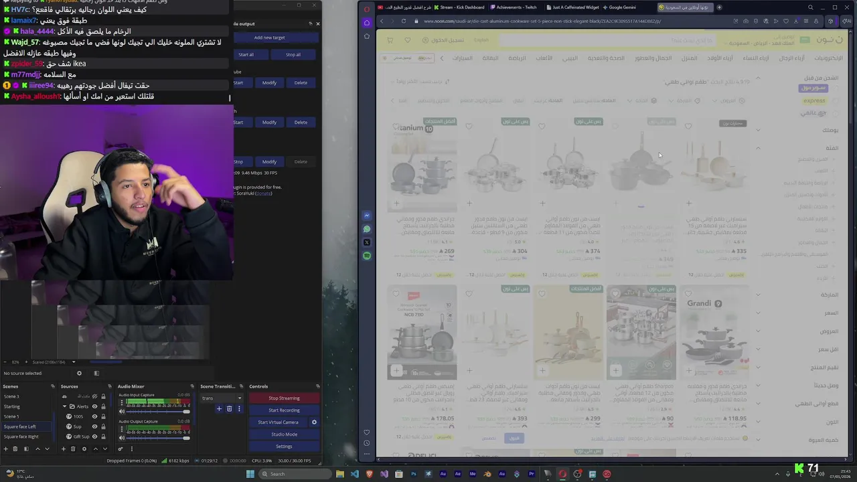Toggle visibility of Sup source
Viewport: 857px width, 482px height.
(94, 426)
